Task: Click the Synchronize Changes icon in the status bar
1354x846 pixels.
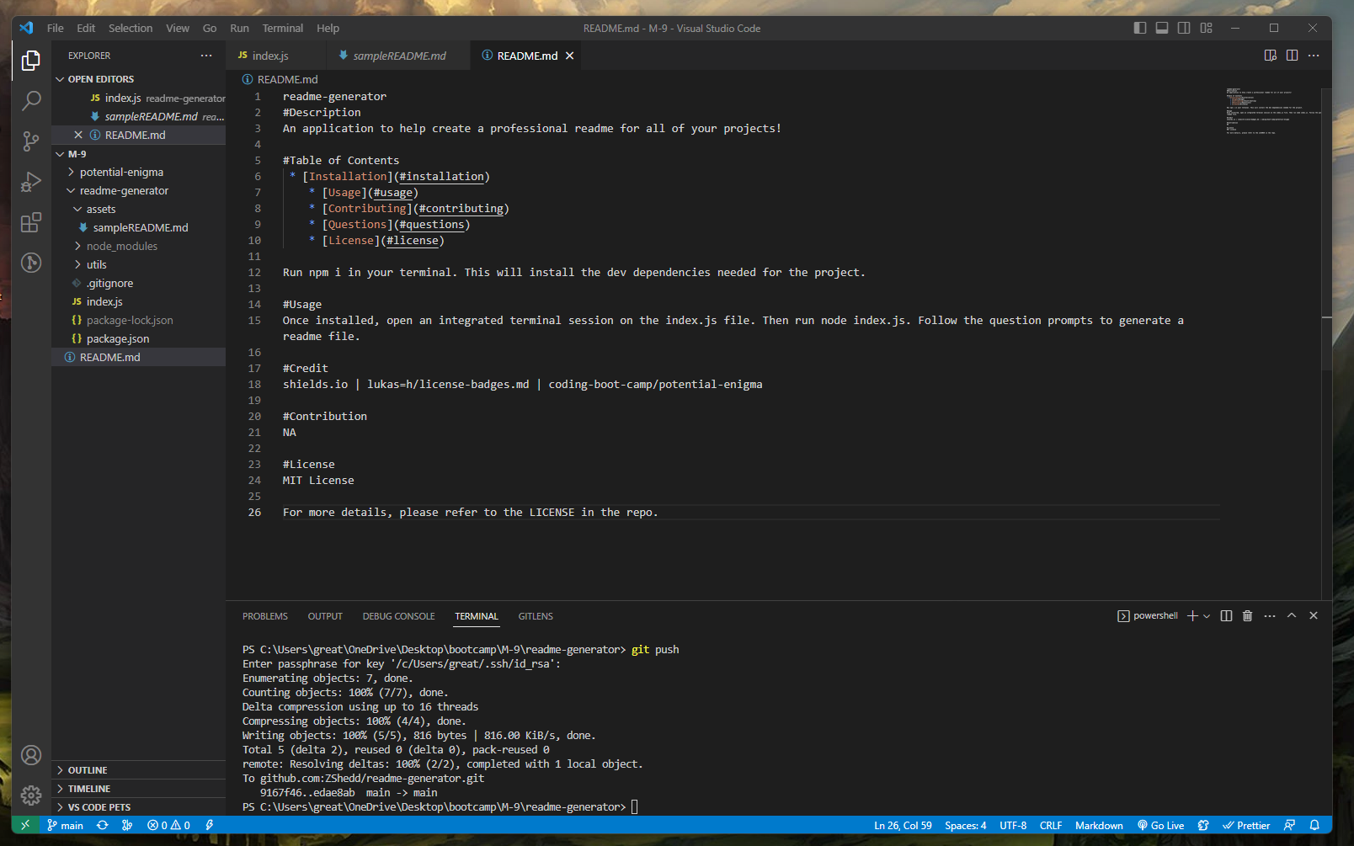Action: click(103, 826)
